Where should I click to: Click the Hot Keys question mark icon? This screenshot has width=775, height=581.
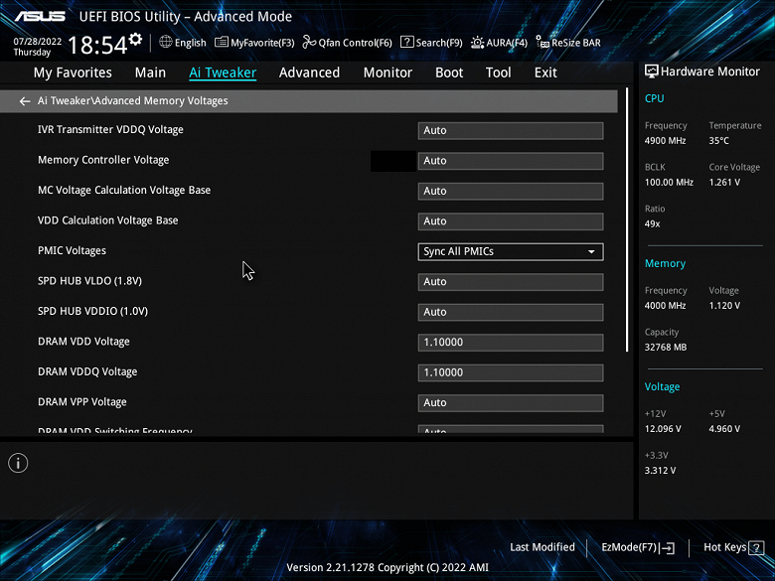tap(756, 547)
